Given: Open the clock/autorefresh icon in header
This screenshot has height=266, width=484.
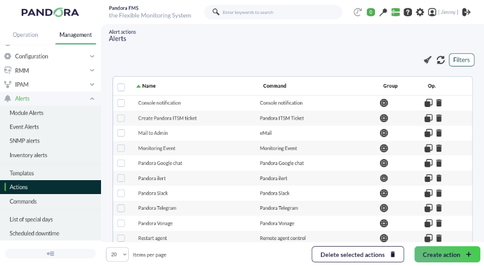Looking at the screenshot, I should pyautogui.click(x=358, y=12).
